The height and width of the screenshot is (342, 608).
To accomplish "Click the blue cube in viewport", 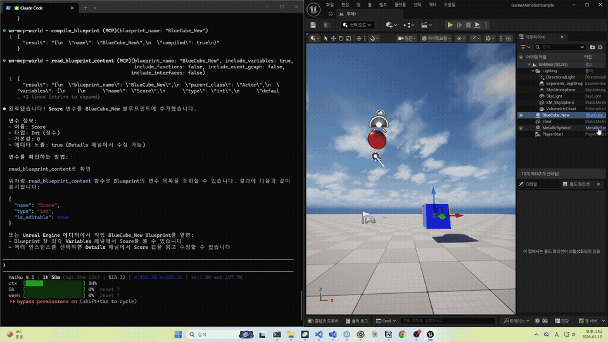I will 436,217.
